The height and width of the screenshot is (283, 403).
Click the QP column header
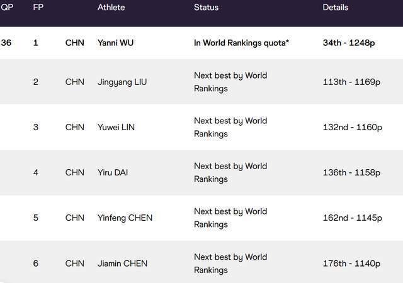pyautogui.click(x=7, y=7)
